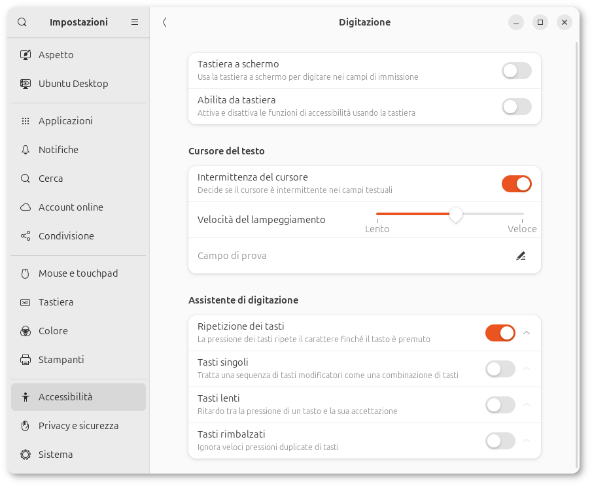Screen dimensions: 592x486
Task: Disable Intermittenza del cursore switch
Action: pos(516,184)
